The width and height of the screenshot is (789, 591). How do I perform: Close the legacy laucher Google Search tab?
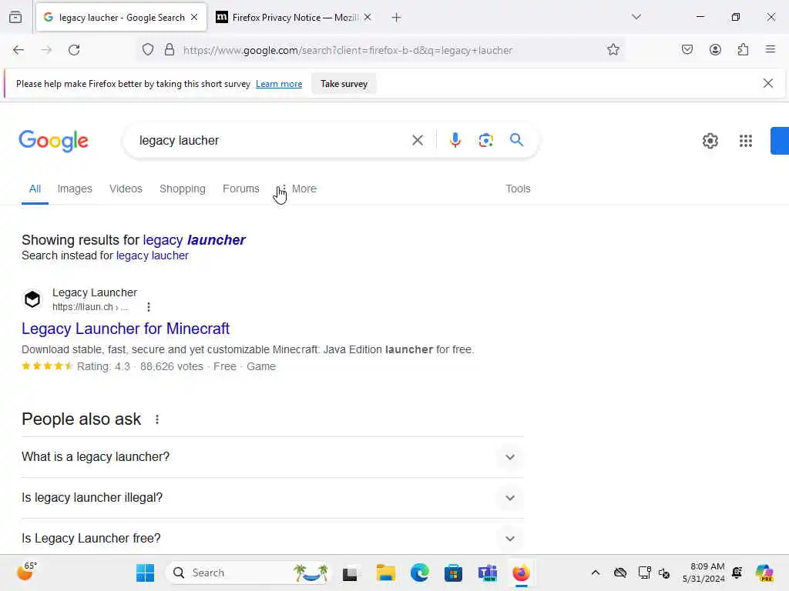[194, 17]
